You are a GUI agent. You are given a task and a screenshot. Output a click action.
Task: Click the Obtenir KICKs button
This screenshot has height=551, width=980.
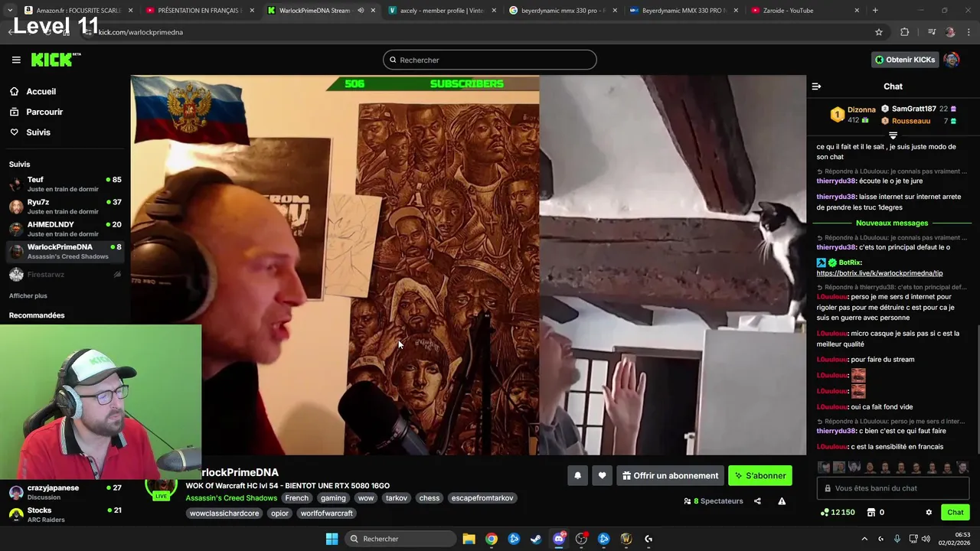click(x=905, y=60)
